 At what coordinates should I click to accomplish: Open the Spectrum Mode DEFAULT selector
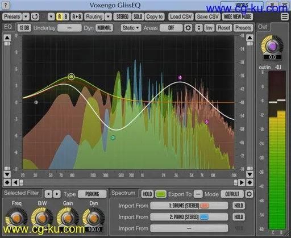(232, 194)
